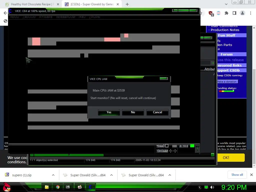Click 1 / 1 object(s) selected status
The image size is (256, 192).
coord(44,160)
